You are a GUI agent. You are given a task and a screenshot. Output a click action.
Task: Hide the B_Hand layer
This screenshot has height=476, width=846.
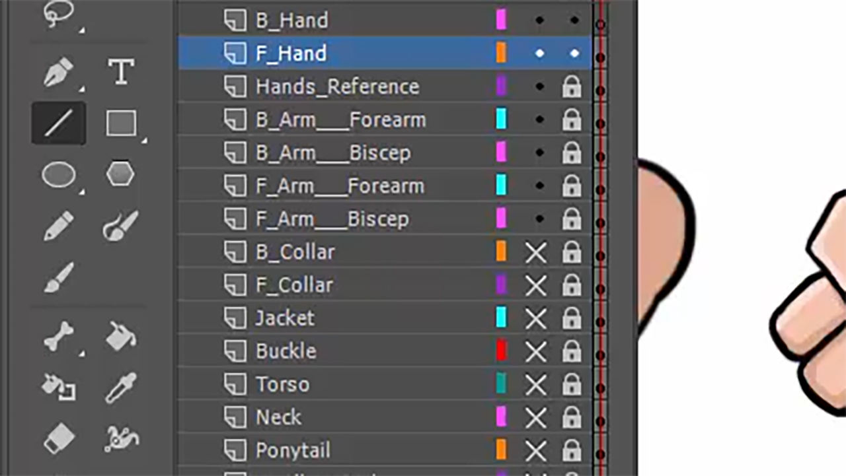[x=539, y=20]
